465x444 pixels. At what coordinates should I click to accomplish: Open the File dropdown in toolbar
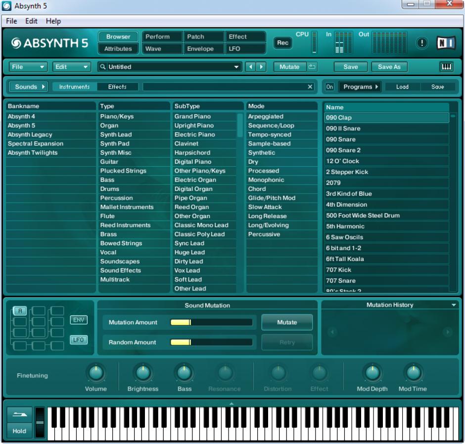tap(28, 67)
